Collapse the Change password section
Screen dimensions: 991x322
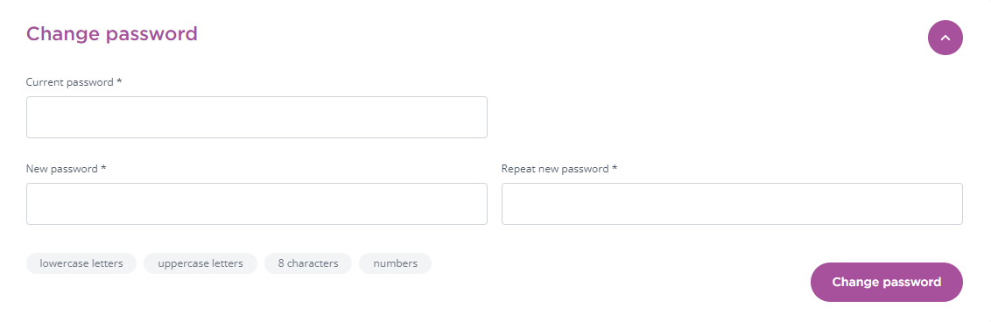945,38
